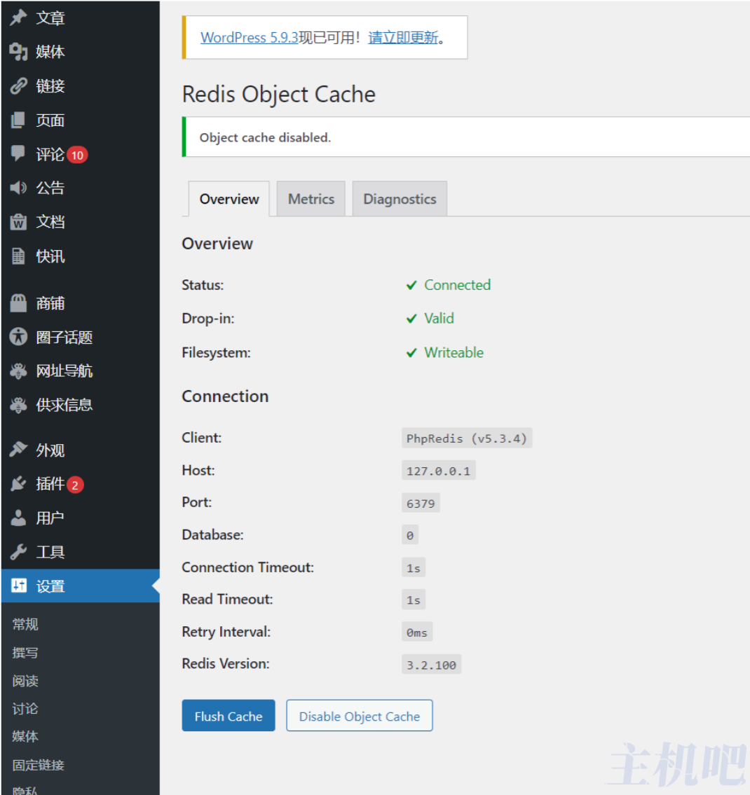Click the 0ms retry interval value

click(x=417, y=632)
